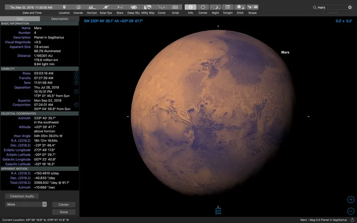Click the Solar Sys toolbar icon
Viewport: 357px width, 223px height.
[x=106, y=8]
